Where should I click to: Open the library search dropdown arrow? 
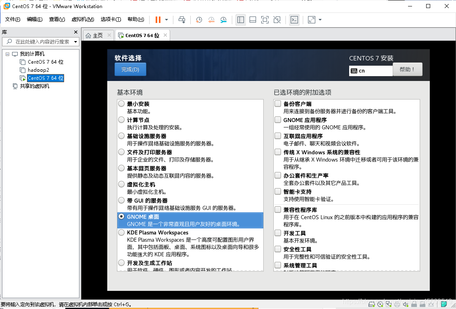coord(76,42)
